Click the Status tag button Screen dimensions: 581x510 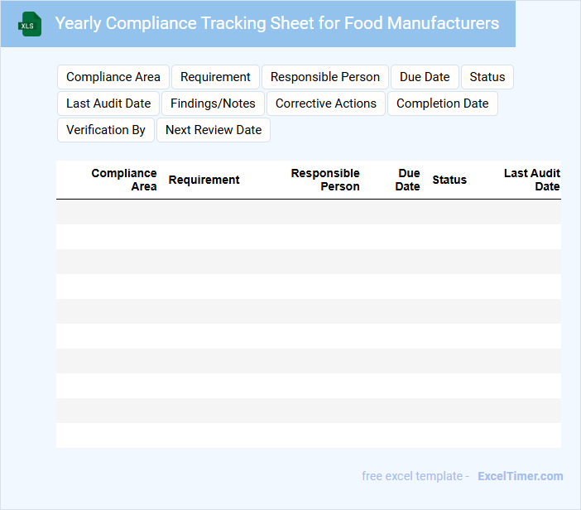[487, 77]
